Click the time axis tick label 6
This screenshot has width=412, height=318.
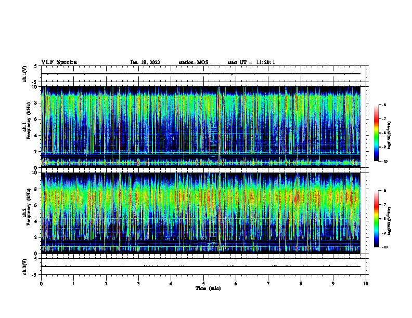[x=236, y=284]
